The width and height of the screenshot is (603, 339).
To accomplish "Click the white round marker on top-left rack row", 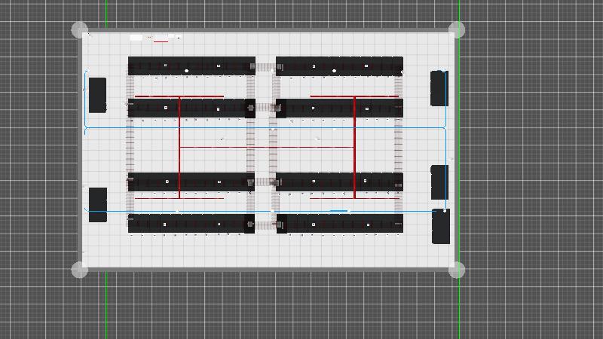I will coord(187,71).
